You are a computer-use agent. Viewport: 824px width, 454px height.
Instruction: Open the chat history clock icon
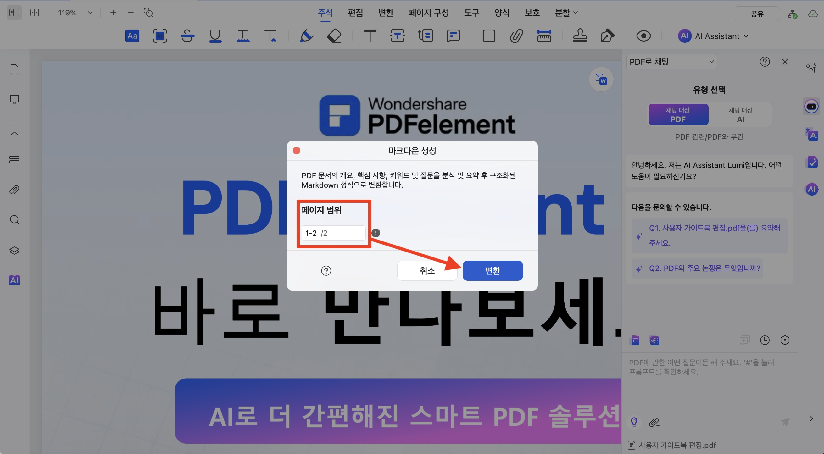pos(765,340)
